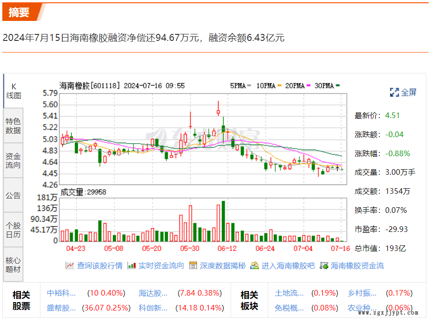Viewport: 431px width, 323px height.
Task: Click the (0.08%) sector change value
Action: (x=325, y=308)
